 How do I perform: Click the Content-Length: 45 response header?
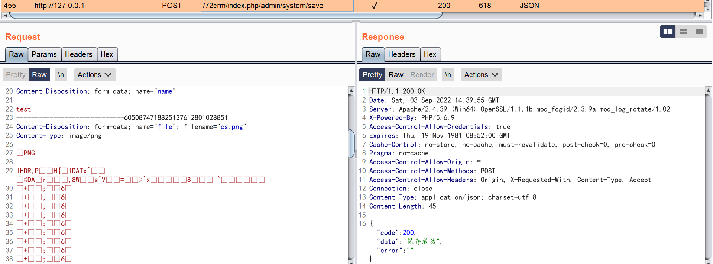(402, 206)
